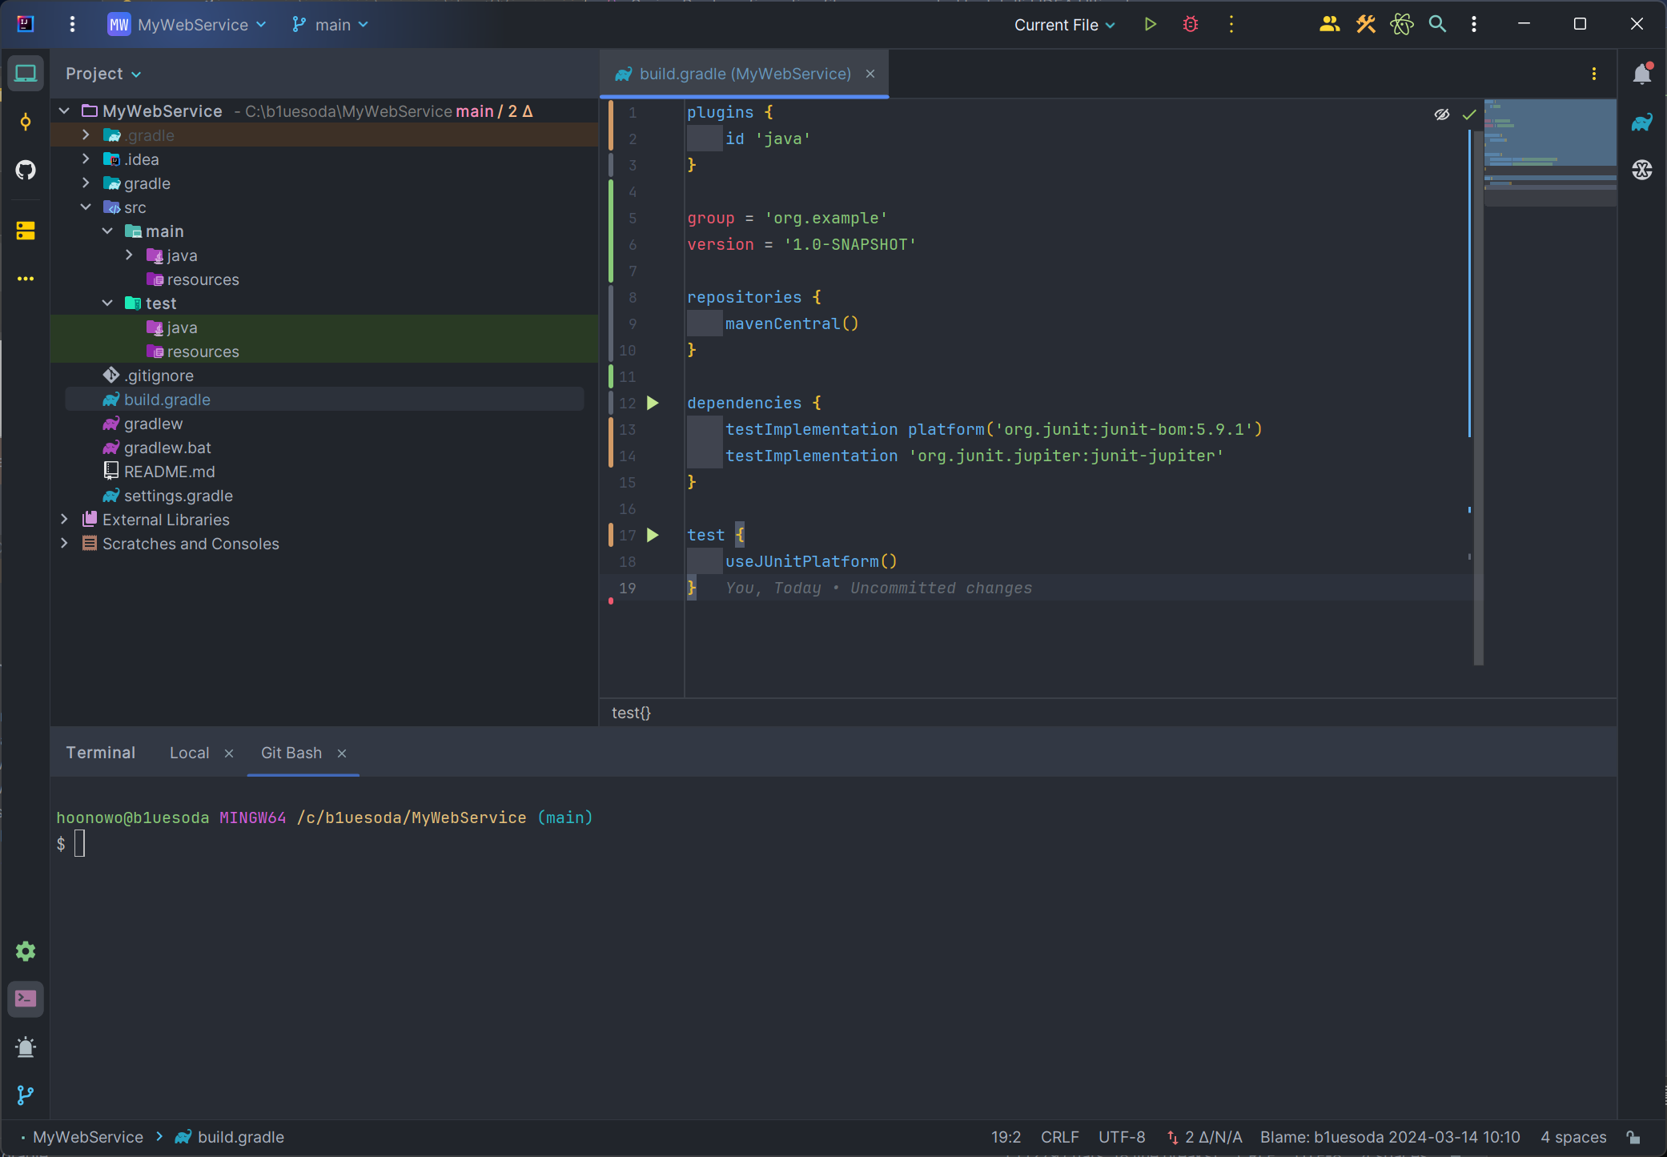Click the editor vertical scrollbar
The width and height of the screenshot is (1667, 1157).
pyautogui.click(x=1478, y=400)
